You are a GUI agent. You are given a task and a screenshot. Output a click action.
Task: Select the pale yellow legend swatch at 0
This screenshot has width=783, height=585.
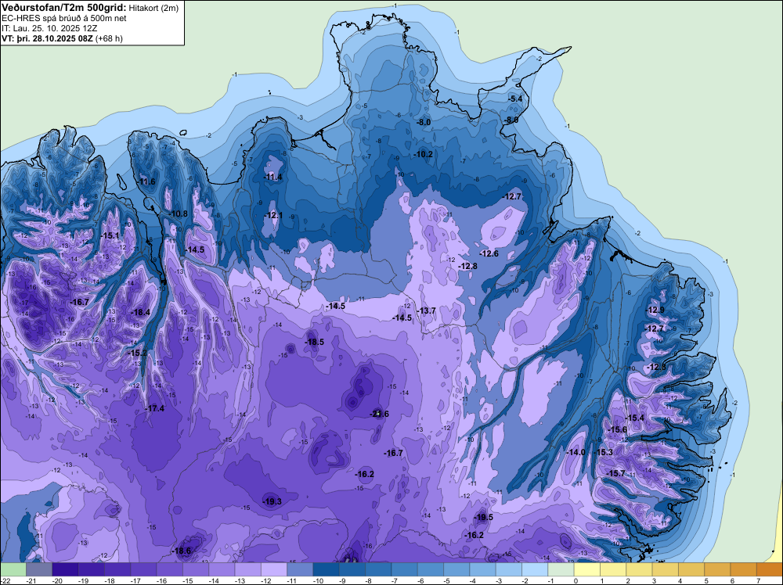[587, 569]
